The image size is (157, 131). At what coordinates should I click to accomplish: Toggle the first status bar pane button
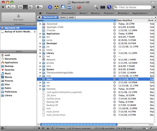click(x=39, y=128)
